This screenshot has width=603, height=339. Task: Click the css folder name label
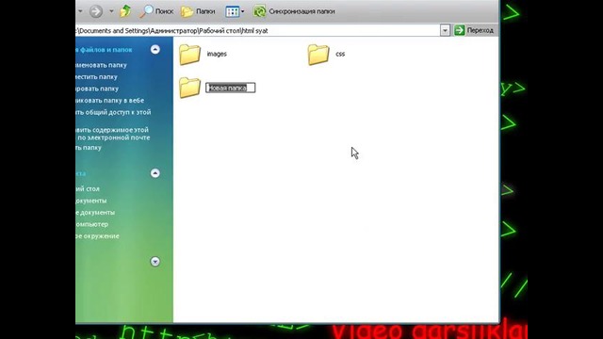pos(340,55)
